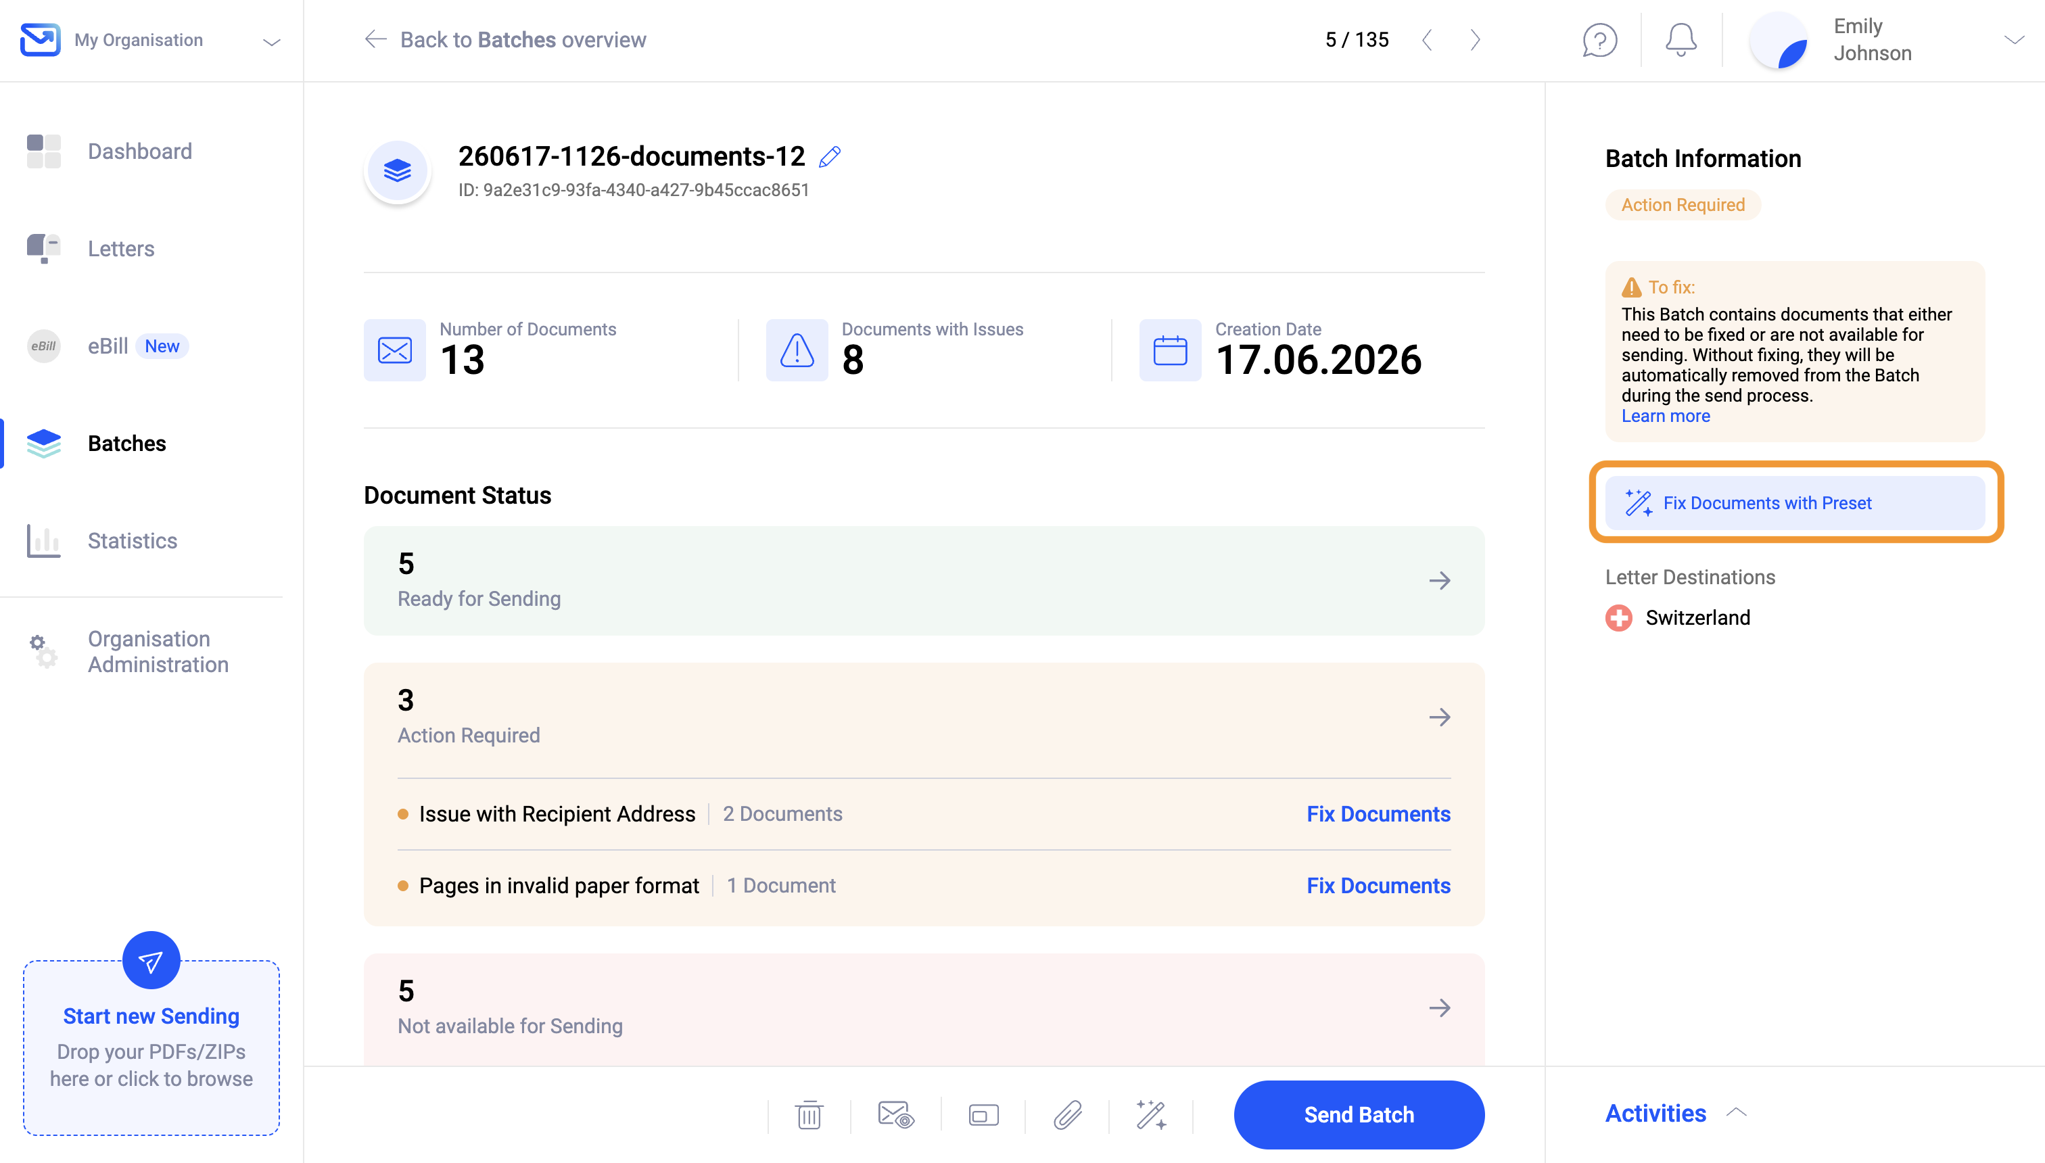Go to previous batch with left chevron
Viewport: 2045px width, 1163px height.
[x=1428, y=40]
